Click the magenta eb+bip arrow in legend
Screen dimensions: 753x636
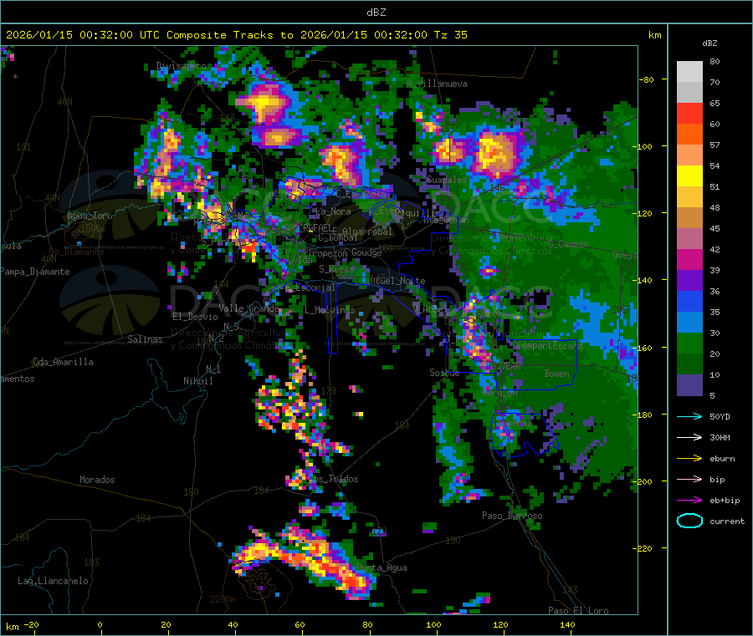[689, 500]
